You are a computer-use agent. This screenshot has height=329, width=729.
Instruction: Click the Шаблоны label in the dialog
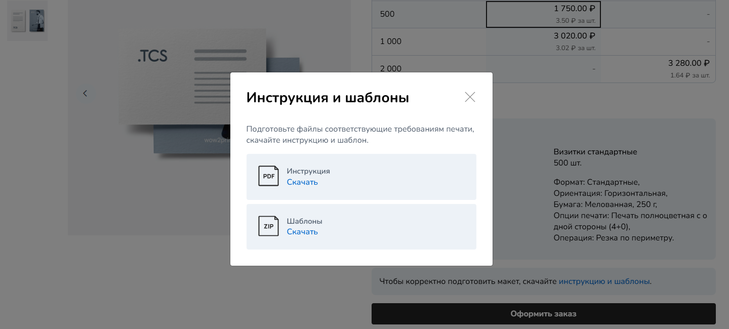(x=304, y=221)
